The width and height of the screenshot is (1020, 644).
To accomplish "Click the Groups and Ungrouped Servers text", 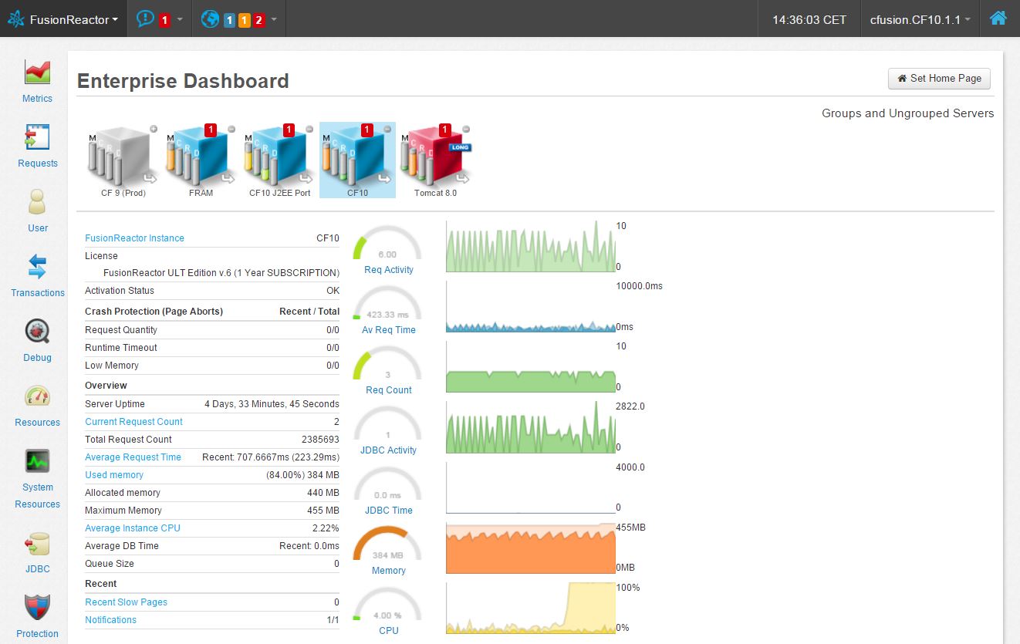I will tap(908, 113).
